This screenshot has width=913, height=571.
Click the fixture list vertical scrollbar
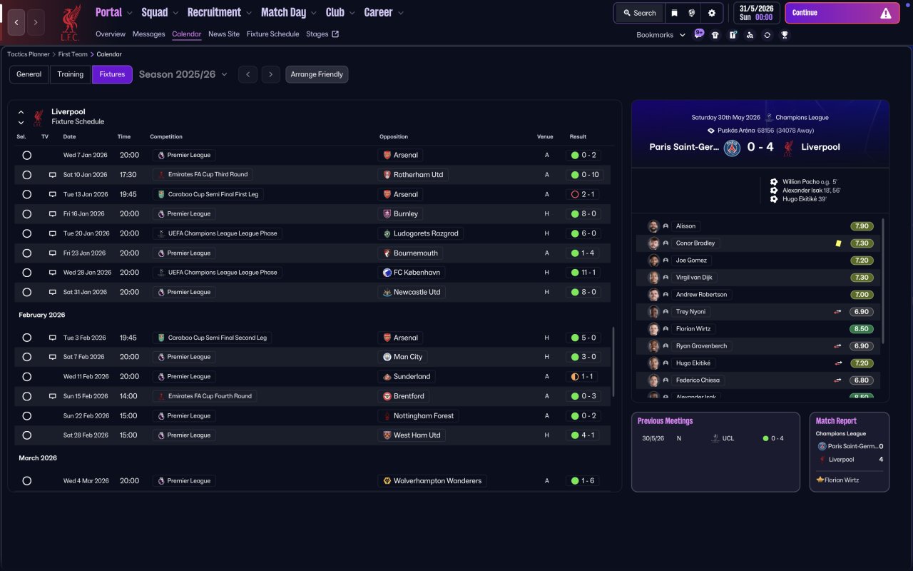(613, 363)
